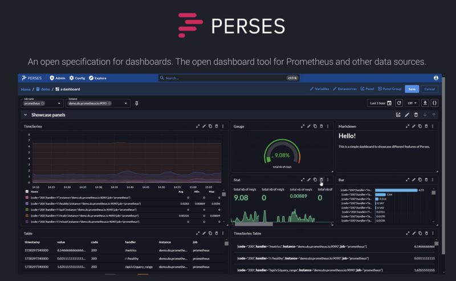Open Variables editor
The width and height of the screenshot is (456, 281).
(x=319, y=89)
